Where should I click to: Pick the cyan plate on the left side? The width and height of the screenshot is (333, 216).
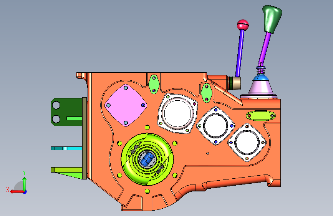tap(66, 148)
